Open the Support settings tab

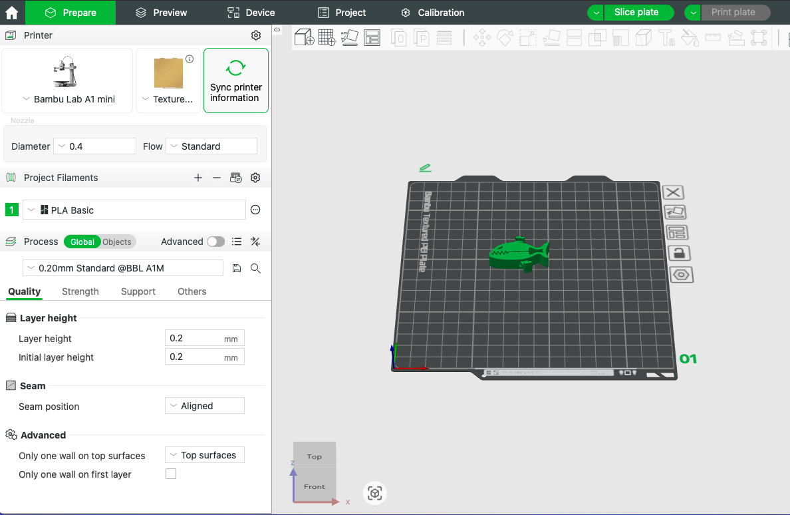click(138, 291)
